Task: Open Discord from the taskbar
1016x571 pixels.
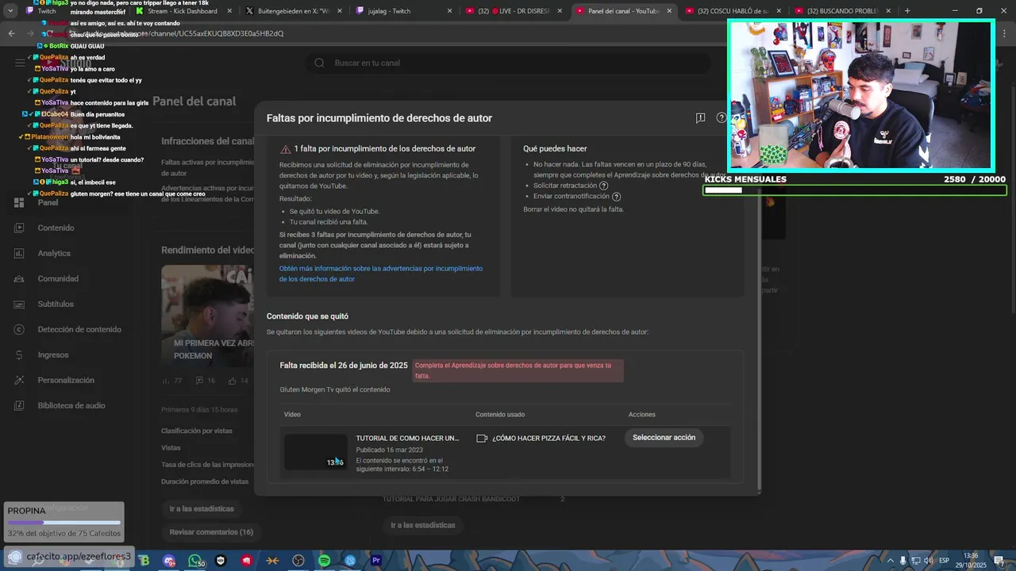Action: coord(169,561)
